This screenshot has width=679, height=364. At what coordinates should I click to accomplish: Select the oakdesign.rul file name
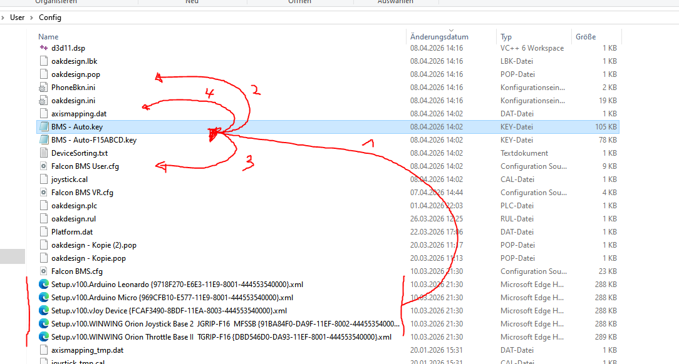point(74,219)
